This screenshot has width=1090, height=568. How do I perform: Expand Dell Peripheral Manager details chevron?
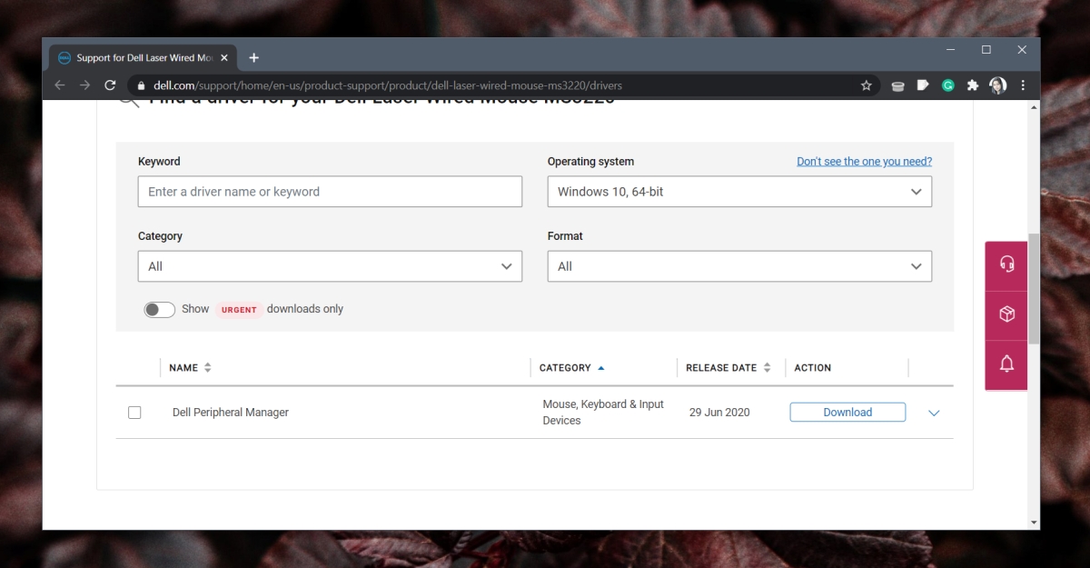pyautogui.click(x=934, y=413)
